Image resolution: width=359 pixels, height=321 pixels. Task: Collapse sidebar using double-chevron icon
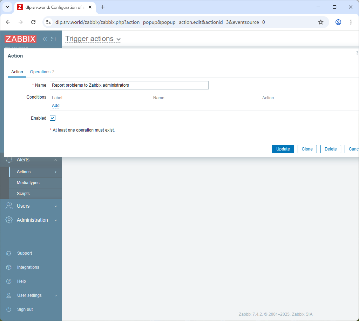[x=45, y=39]
